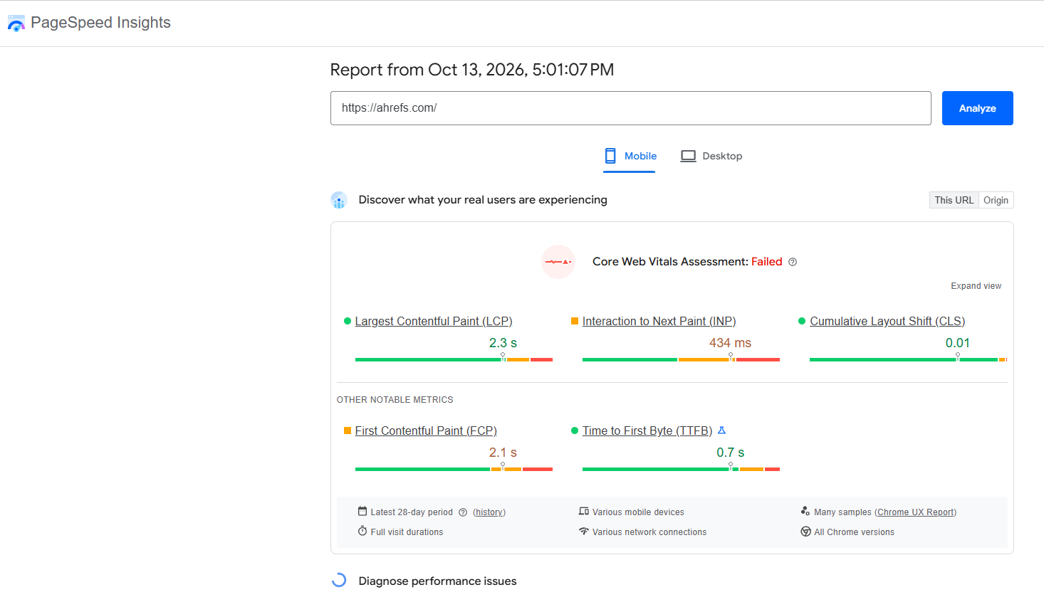Click the INP distribution bar
Image resolution: width=1044 pixels, height=597 pixels.
[x=681, y=359]
